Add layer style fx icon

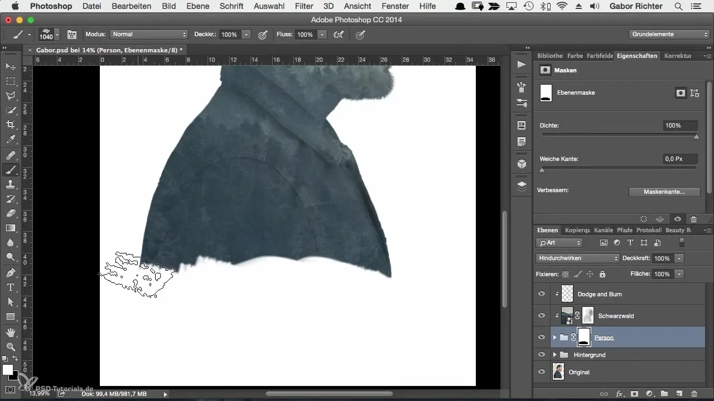click(x=619, y=393)
